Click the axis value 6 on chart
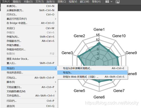Screen dimensions: 141x108 tap(98, 49)
